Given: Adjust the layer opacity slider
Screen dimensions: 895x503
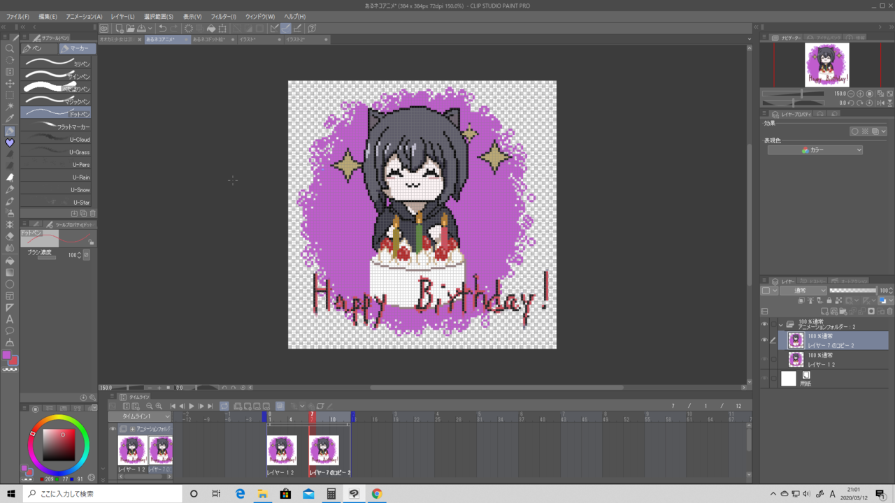Looking at the screenshot, I should (x=853, y=291).
